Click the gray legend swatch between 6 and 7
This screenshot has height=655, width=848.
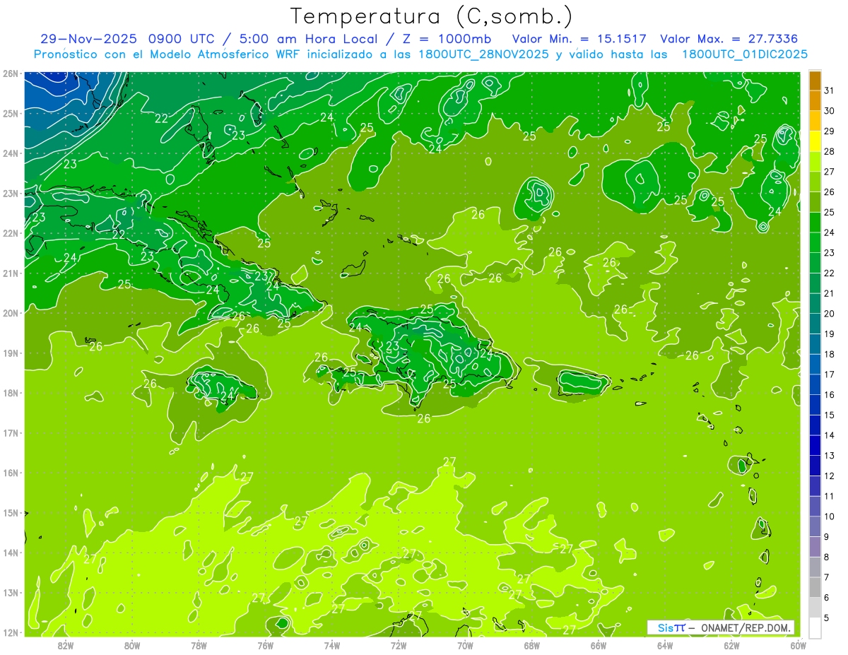tap(815, 588)
